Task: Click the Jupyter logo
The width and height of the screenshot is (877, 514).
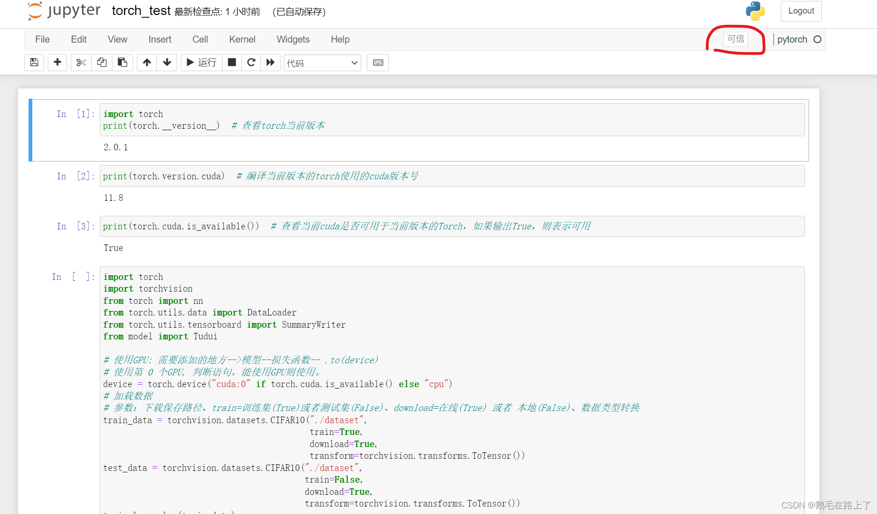Action: point(64,11)
